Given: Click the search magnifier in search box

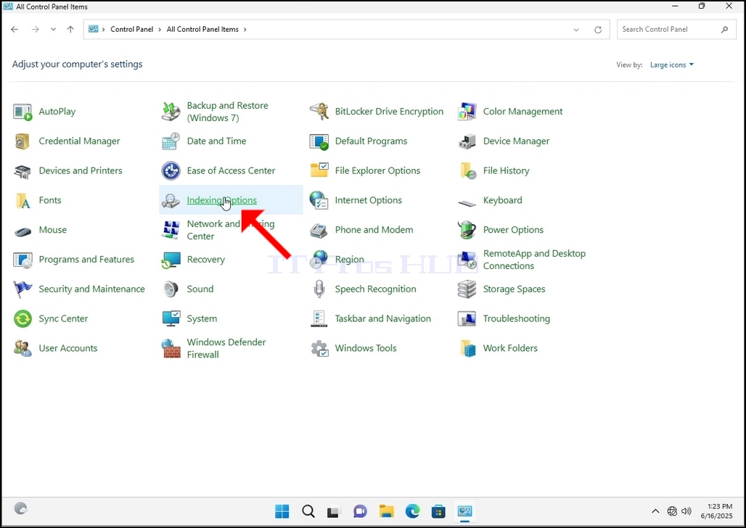Looking at the screenshot, I should pyautogui.click(x=724, y=30).
